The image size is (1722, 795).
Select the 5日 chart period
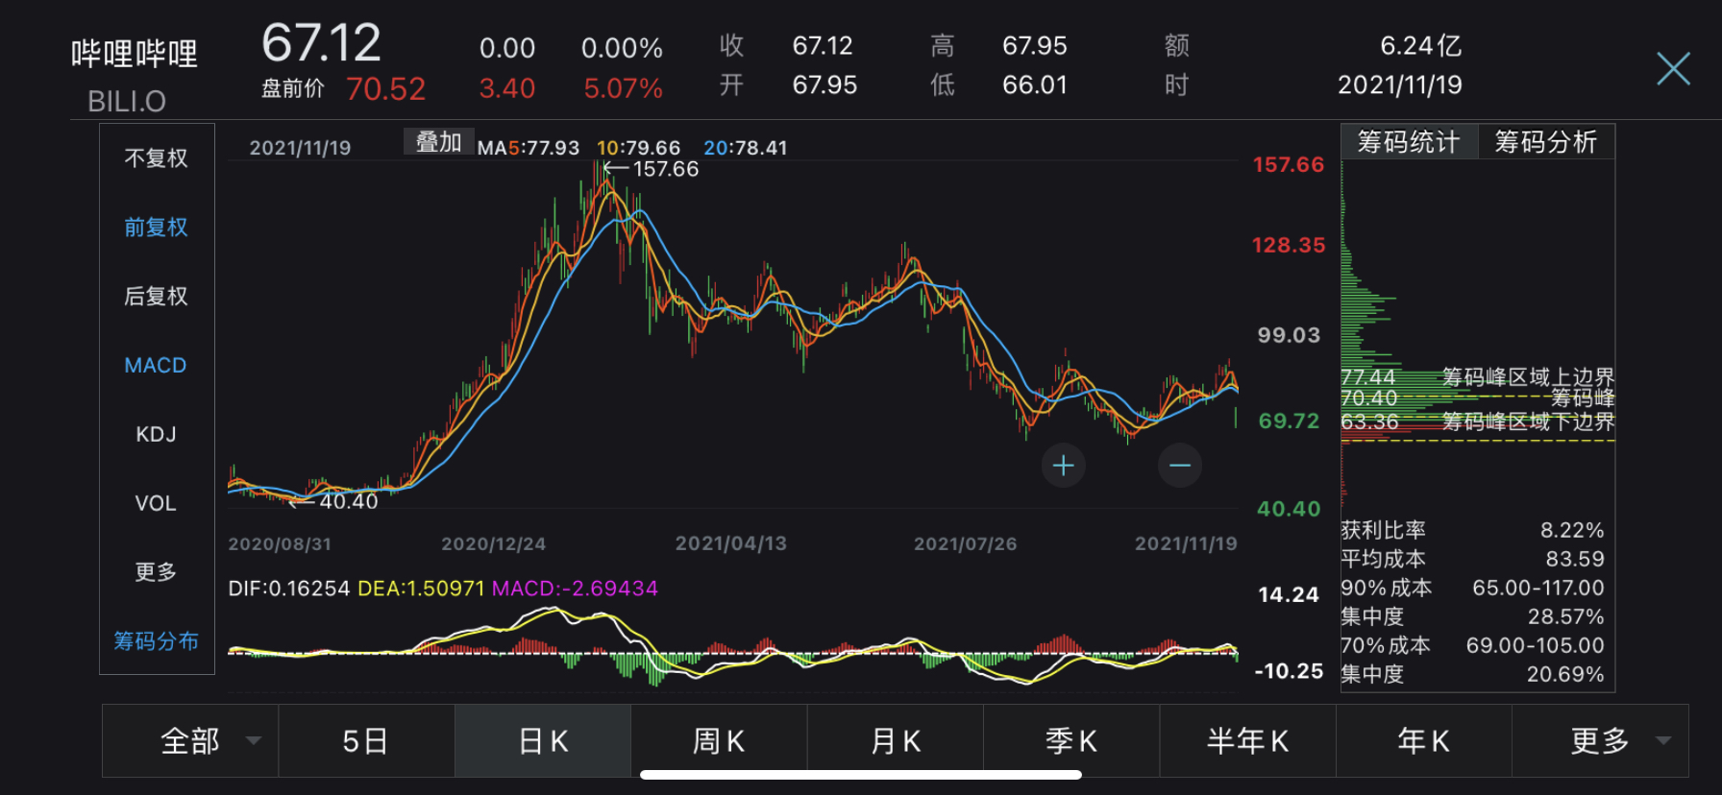point(366,741)
